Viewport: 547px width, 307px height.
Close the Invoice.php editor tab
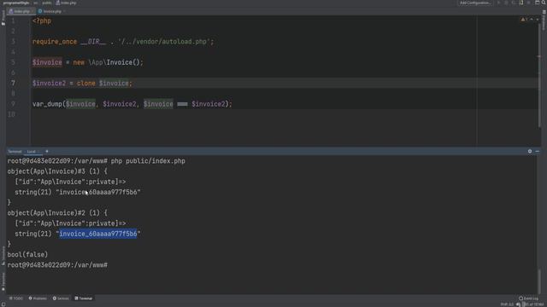click(64, 11)
